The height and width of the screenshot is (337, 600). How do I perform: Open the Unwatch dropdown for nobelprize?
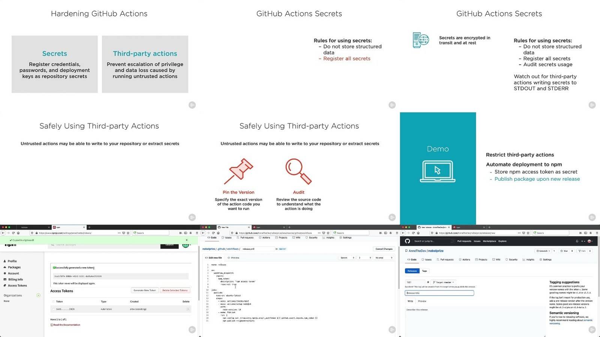(x=543, y=251)
